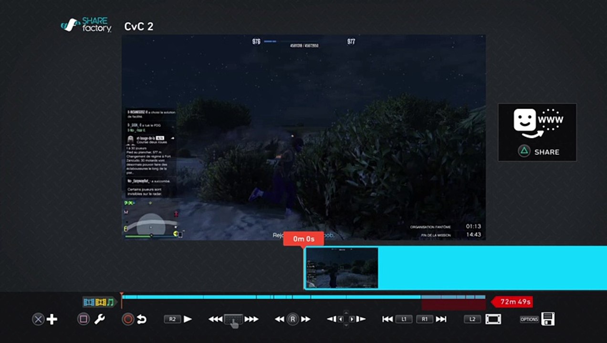Click the blue filmstrip track icon
Screen dimensions: 607x343
pos(88,302)
